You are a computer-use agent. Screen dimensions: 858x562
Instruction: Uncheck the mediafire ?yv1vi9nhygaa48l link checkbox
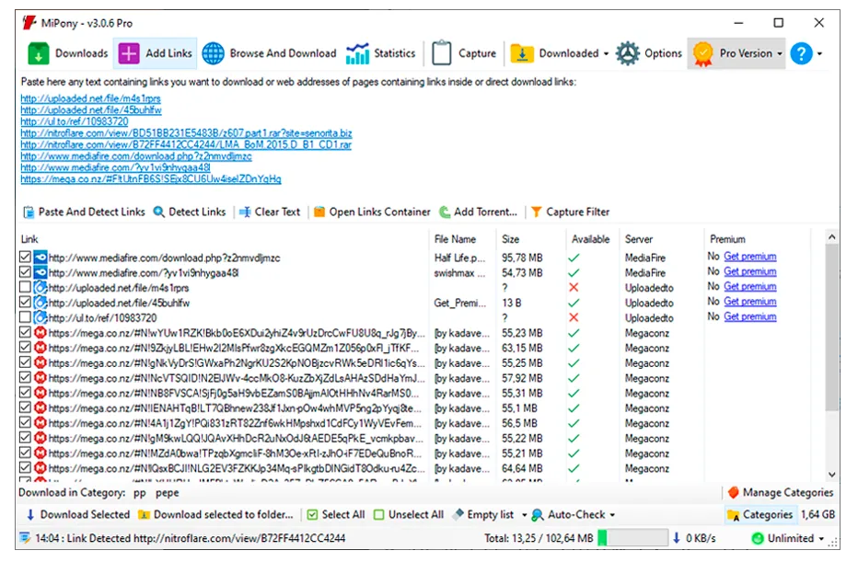pos(25,271)
